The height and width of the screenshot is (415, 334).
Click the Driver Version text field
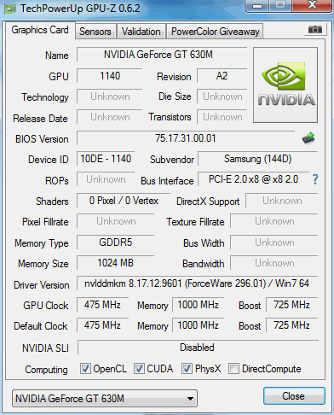[x=197, y=283]
